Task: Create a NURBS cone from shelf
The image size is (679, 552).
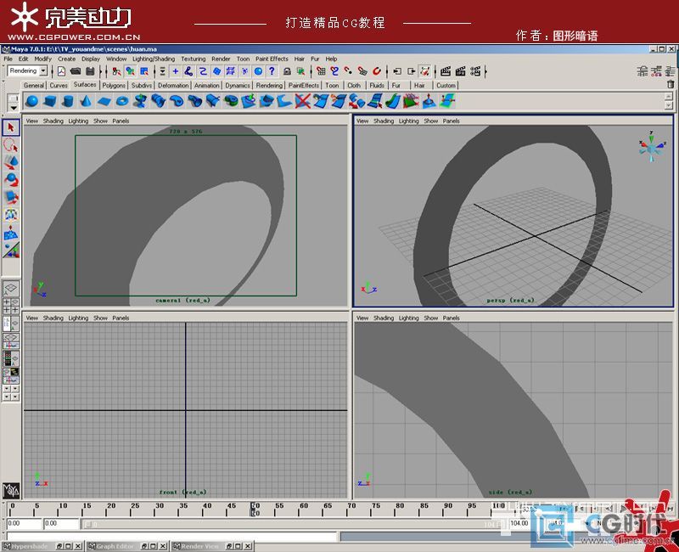Action: (87, 101)
